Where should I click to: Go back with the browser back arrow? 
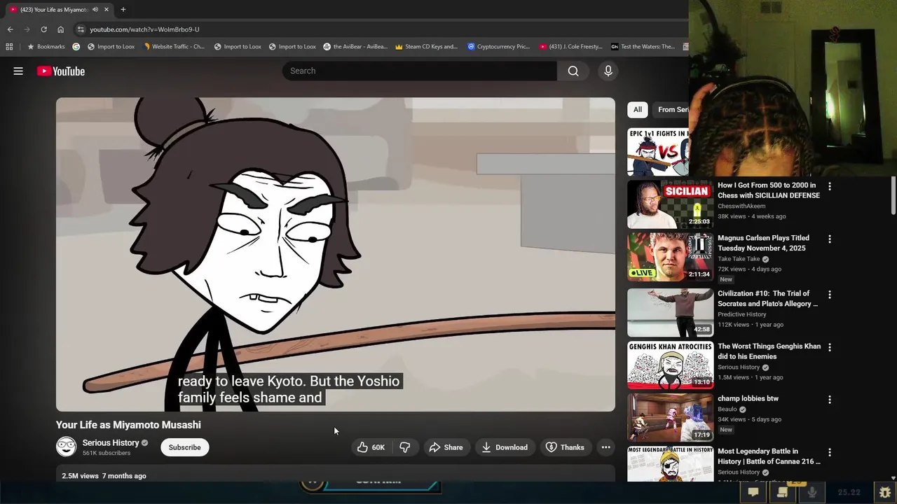pyautogui.click(x=10, y=29)
